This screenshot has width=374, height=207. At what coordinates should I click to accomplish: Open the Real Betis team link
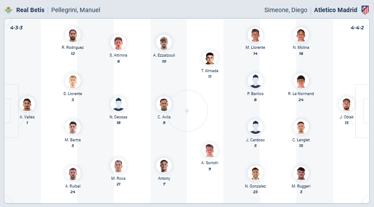(30, 10)
